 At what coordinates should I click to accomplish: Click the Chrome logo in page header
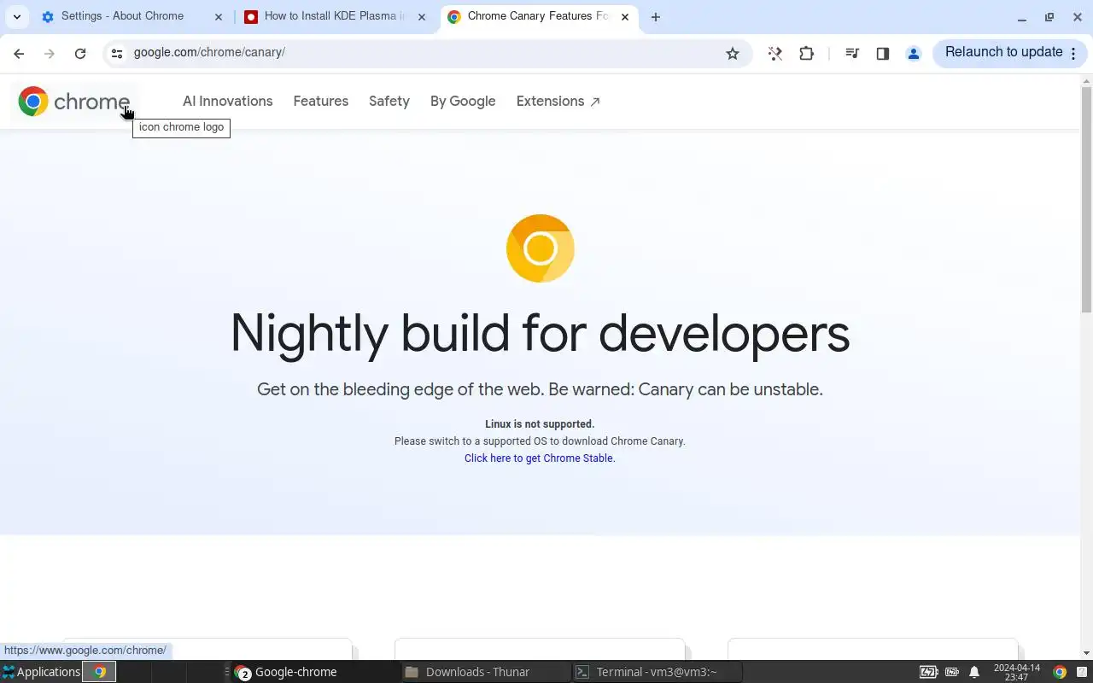(x=74, y=102)
